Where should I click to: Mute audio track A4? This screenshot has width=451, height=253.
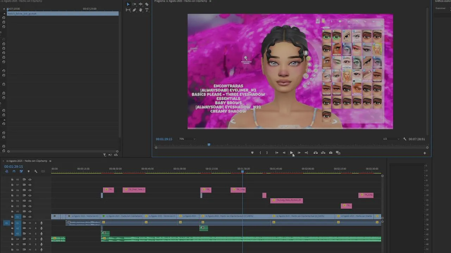(x=30, y=239)
